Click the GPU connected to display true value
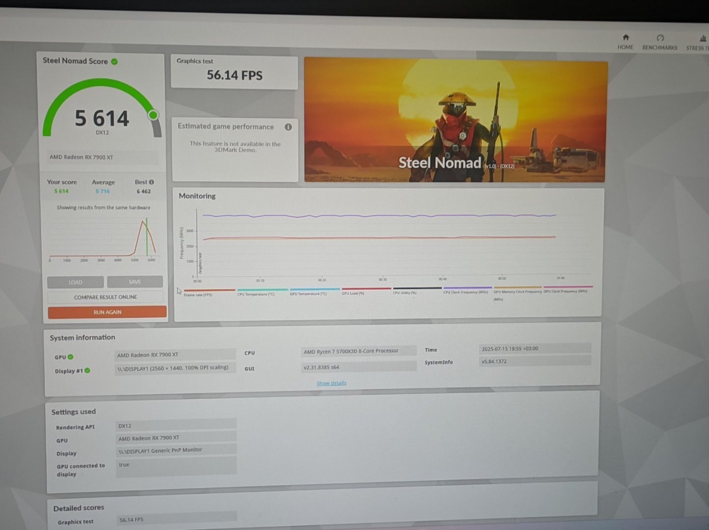The height and width of the screenshot is (530, 709). coord(176,466)
